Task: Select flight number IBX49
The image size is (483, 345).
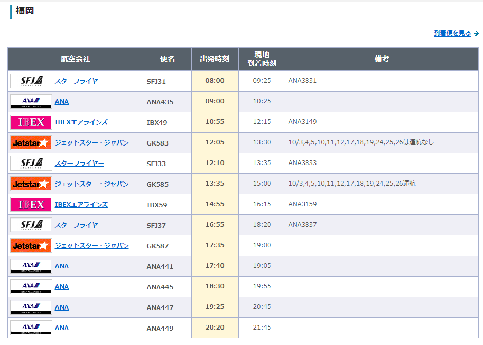Action: (x=157, y=123)
